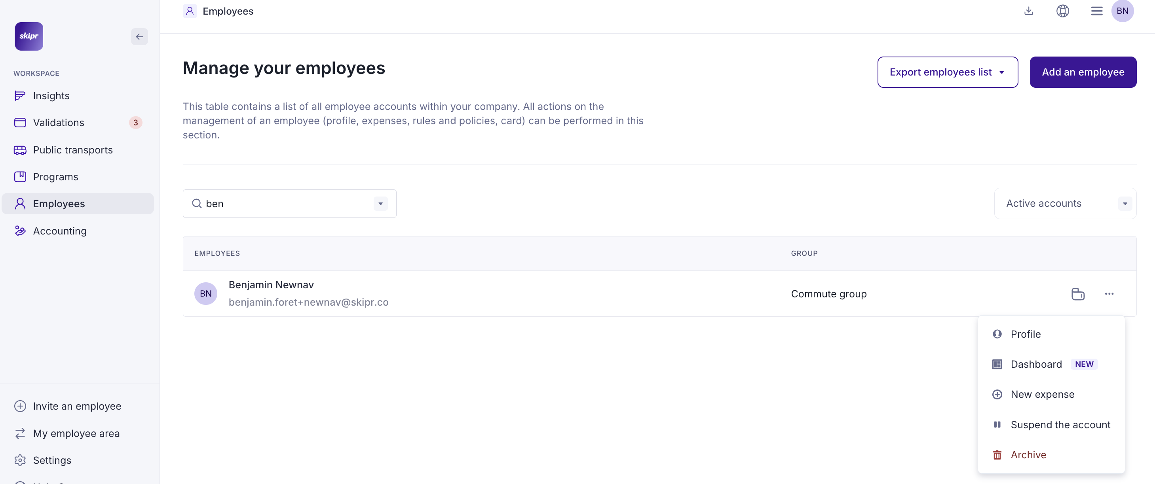Open Benjamin Newnav's wallet icon
Screen dimensions: 1155x484
coord(1077,294)
